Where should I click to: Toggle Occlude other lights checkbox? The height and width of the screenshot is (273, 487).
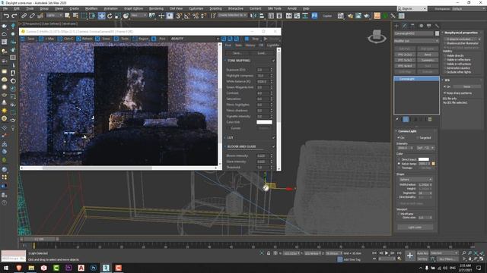tap(445, 72)
